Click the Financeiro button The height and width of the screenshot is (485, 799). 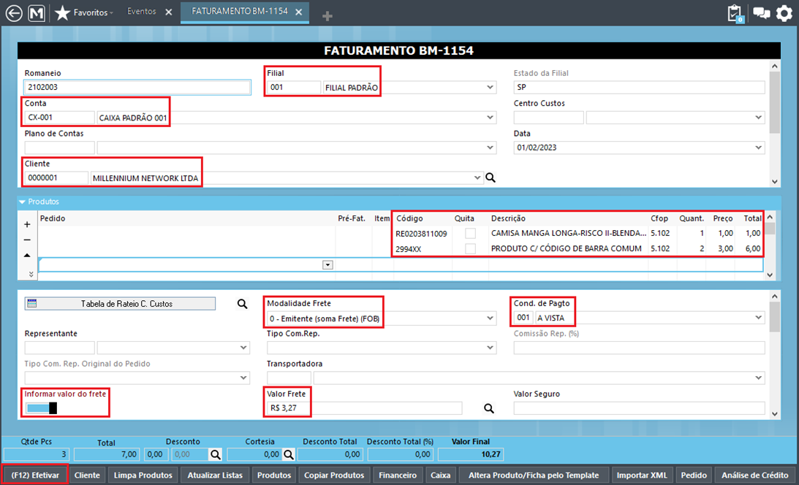[x=398, y=476]
